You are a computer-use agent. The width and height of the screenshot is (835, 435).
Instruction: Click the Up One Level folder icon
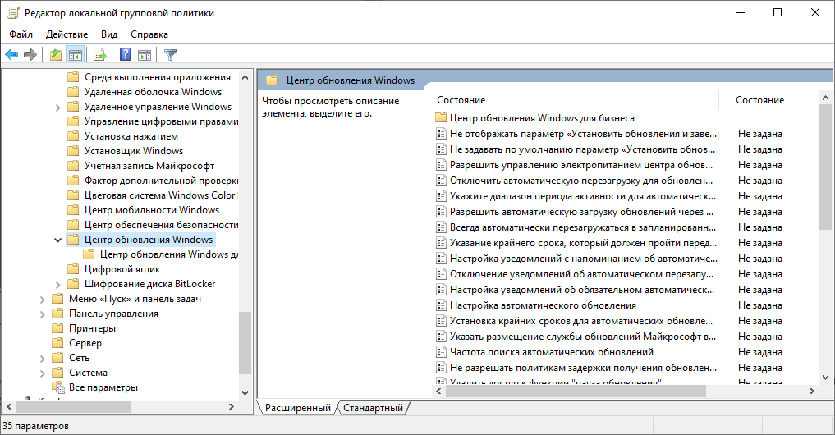coord(55,55)
